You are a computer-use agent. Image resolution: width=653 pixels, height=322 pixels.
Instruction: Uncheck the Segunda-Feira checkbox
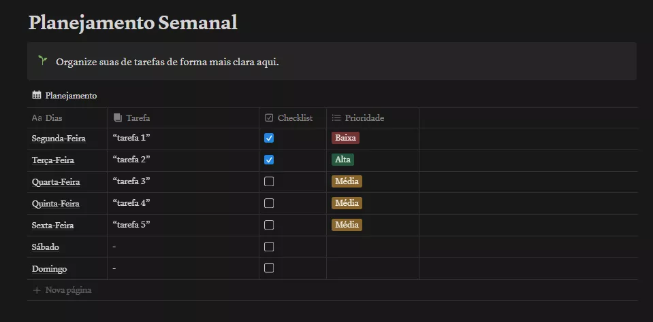point(269,138)
